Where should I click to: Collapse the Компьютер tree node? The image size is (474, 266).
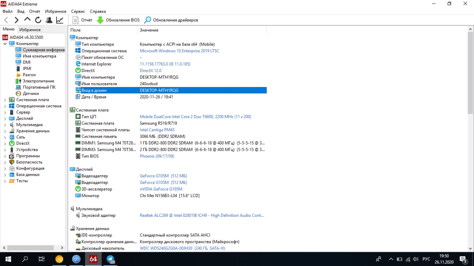[x=5, y=44]
